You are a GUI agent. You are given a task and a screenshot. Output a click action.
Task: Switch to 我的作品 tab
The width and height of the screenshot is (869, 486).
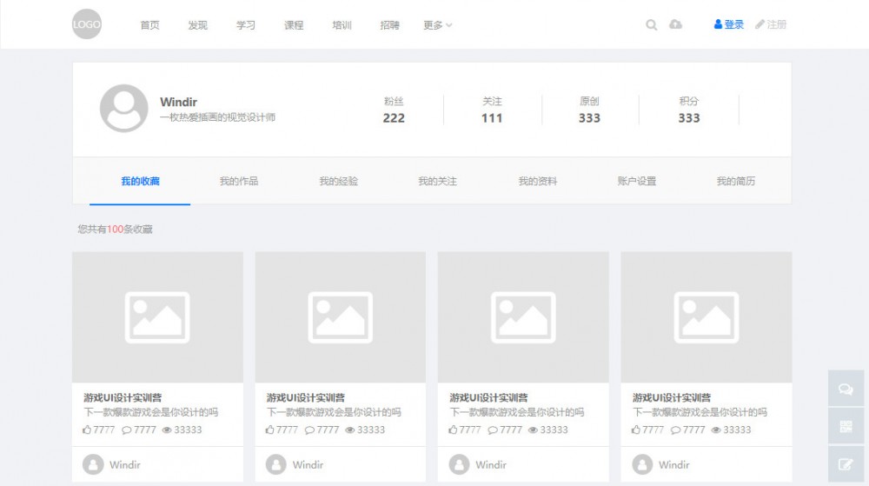(239, 181)
